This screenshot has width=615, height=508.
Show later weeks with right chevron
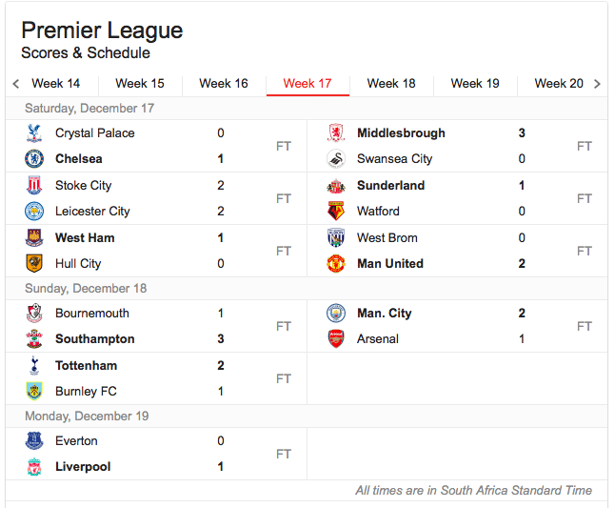(x=597, y=84)
